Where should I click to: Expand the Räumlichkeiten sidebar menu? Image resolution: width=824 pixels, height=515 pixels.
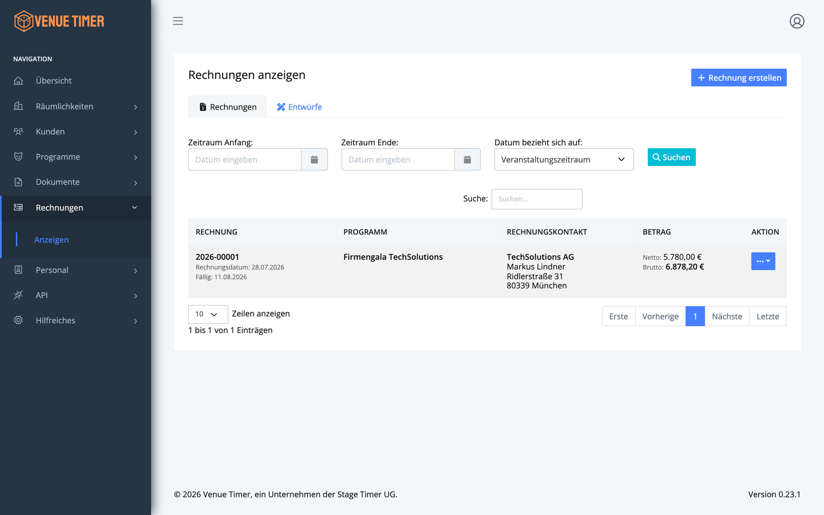point(76,106)
